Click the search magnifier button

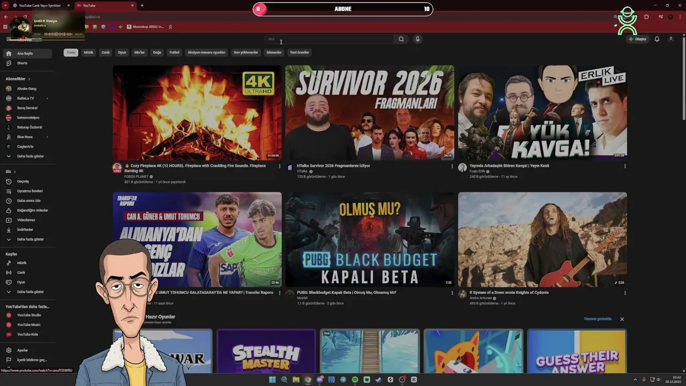point(401,39)
